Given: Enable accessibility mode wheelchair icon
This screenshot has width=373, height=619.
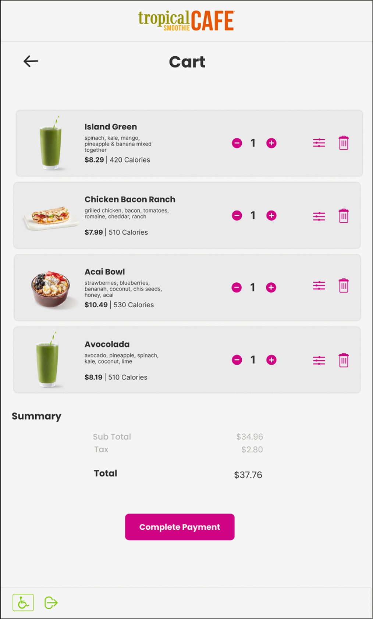Looking at the screenshot, I should (23, 602).
